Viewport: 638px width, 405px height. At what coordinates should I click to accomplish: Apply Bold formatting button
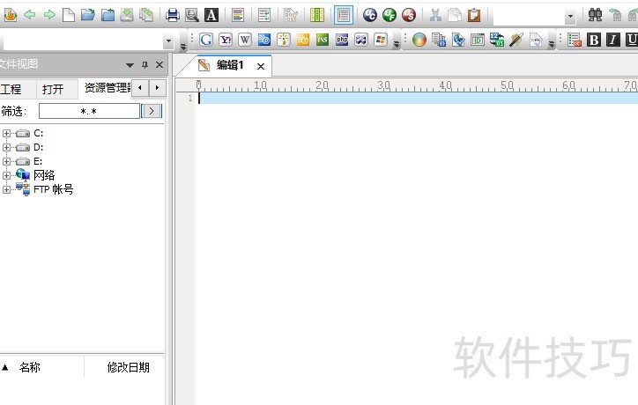click(594, 40)
